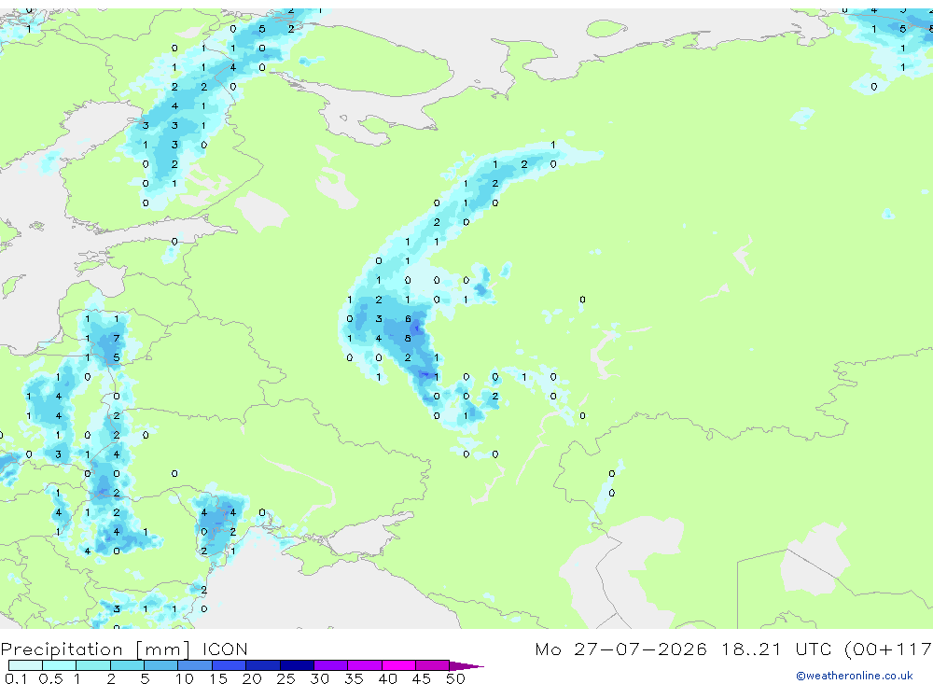Click the "45" legend scale label

[422, 678]
